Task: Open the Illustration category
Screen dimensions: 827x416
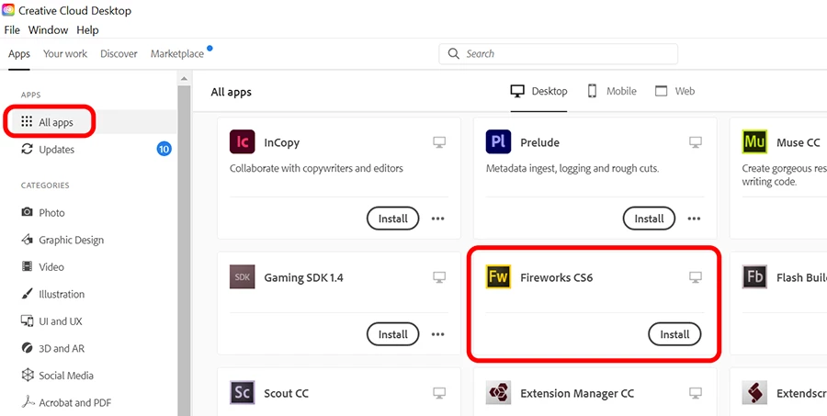Action: point(52,294)
